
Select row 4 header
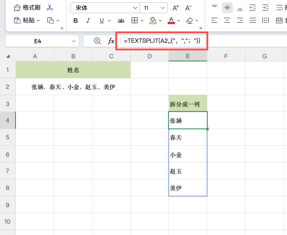8,120
